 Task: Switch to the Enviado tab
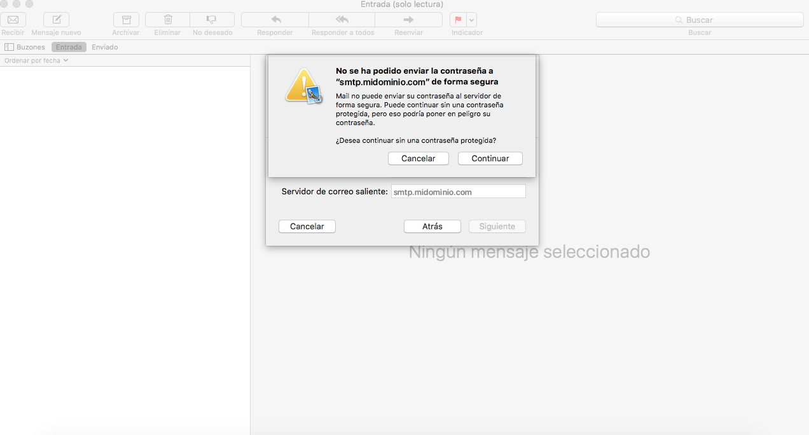(104, 47)
